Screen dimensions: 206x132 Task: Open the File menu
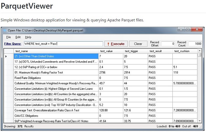coord(9,37)
